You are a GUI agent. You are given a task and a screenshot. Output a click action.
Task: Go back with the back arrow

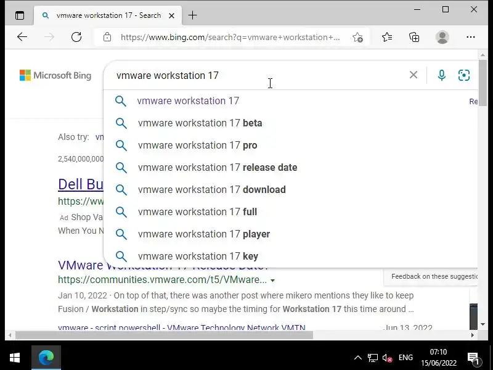coord(22,37)
